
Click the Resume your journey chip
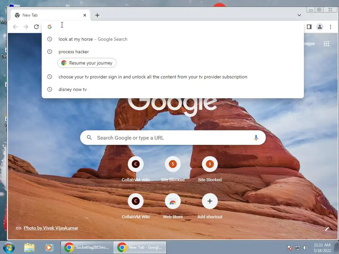point(87,63)
